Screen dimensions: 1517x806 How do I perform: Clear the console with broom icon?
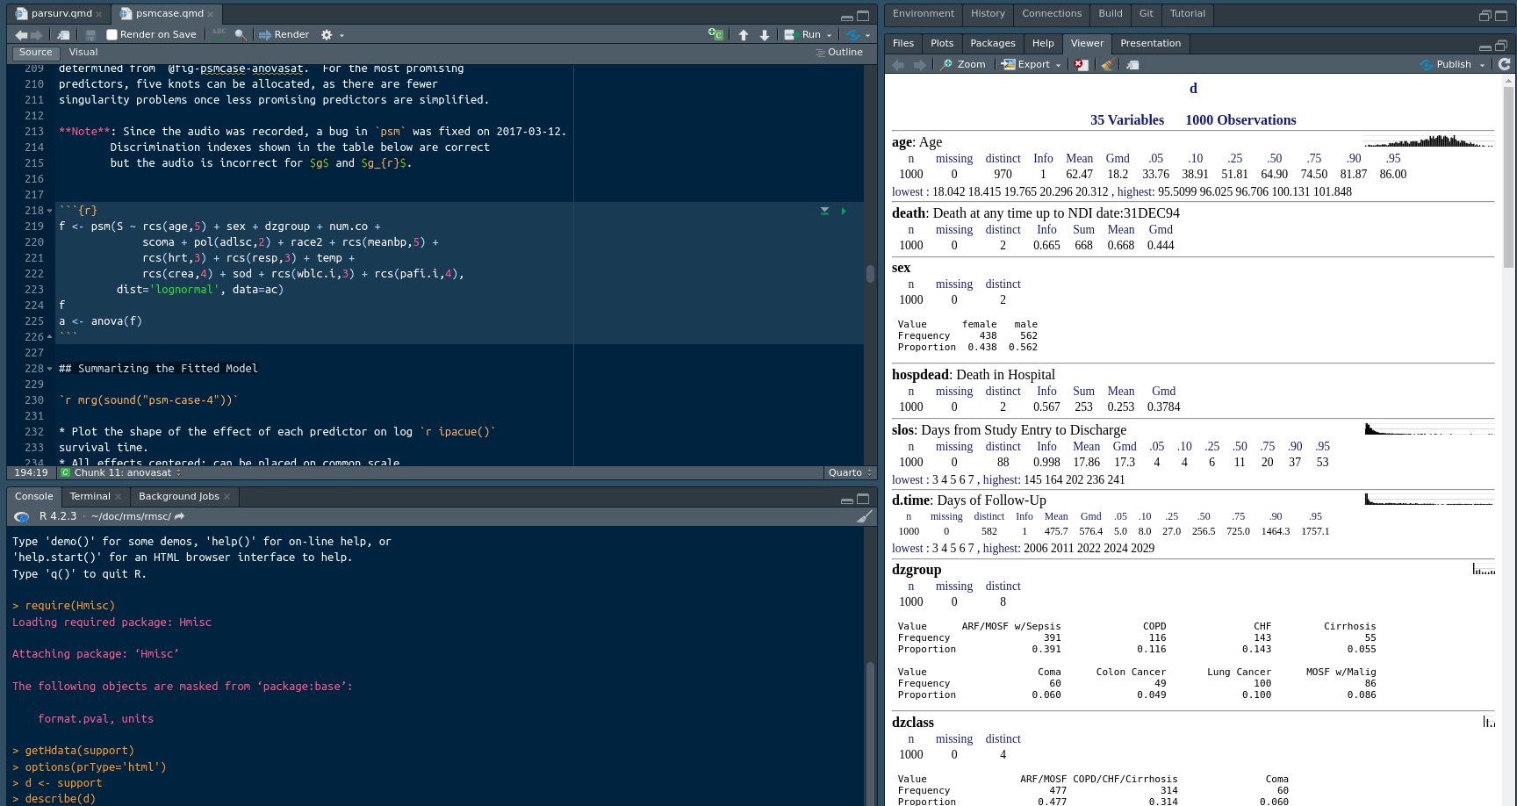click(865, 516)
